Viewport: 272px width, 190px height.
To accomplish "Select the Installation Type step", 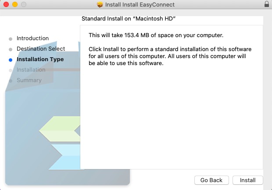I will click(x=40, y=59).
